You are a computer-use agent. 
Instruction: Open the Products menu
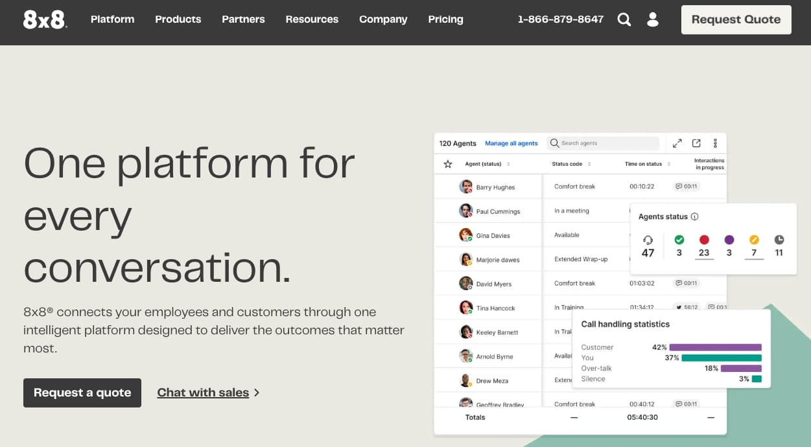tap(178, 19)
